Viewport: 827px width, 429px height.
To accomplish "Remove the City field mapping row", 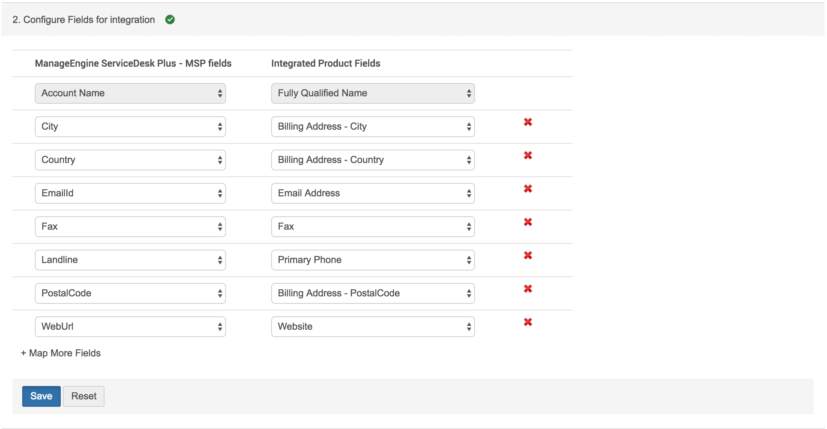I will coord(528,122).
